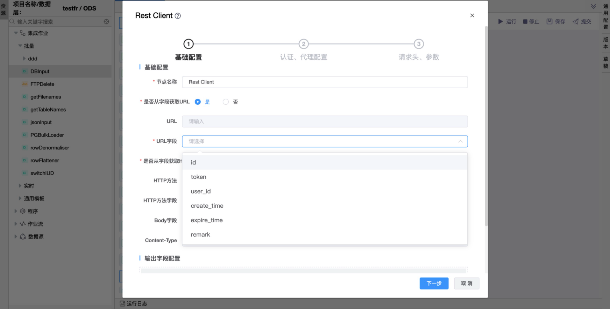Choose expire_time from the dropdown list
Screen dimensions: 610x309
(207, 220)
